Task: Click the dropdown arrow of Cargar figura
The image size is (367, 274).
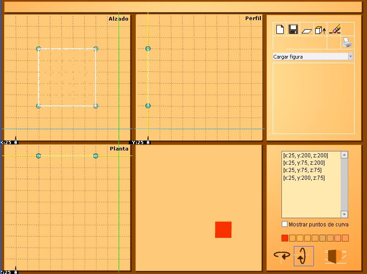Action: pos(351,57)
